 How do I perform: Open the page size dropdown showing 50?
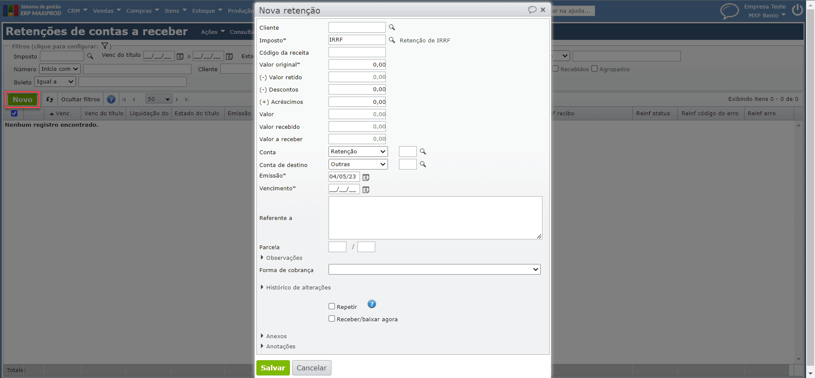159,99
